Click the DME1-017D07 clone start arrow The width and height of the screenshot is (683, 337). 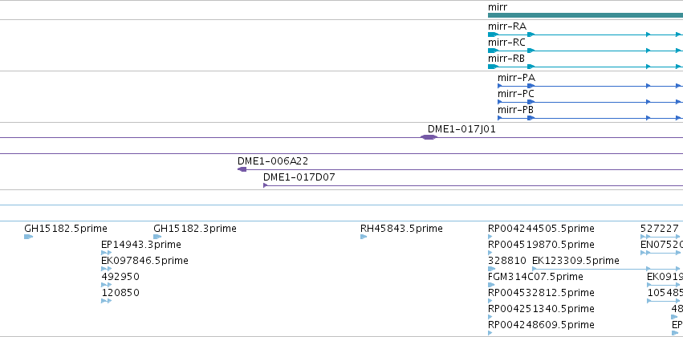(x=266, y=185)
